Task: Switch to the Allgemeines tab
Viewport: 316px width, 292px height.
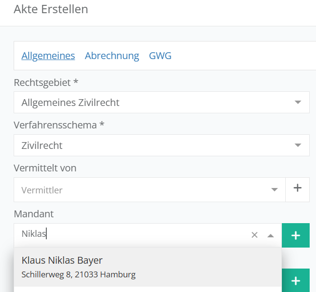Action: pos(48,56)
